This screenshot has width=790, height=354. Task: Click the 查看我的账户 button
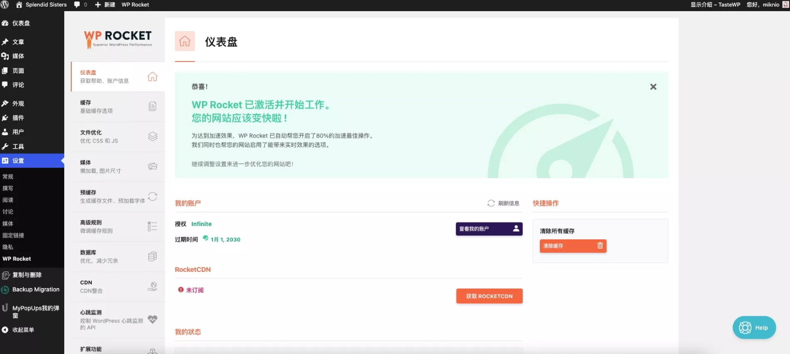(x=489, y=229)
